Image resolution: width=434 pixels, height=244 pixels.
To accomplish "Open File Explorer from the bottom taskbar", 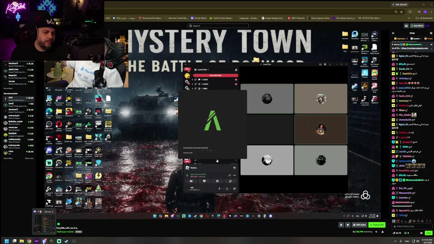I will tap(22, 241).
